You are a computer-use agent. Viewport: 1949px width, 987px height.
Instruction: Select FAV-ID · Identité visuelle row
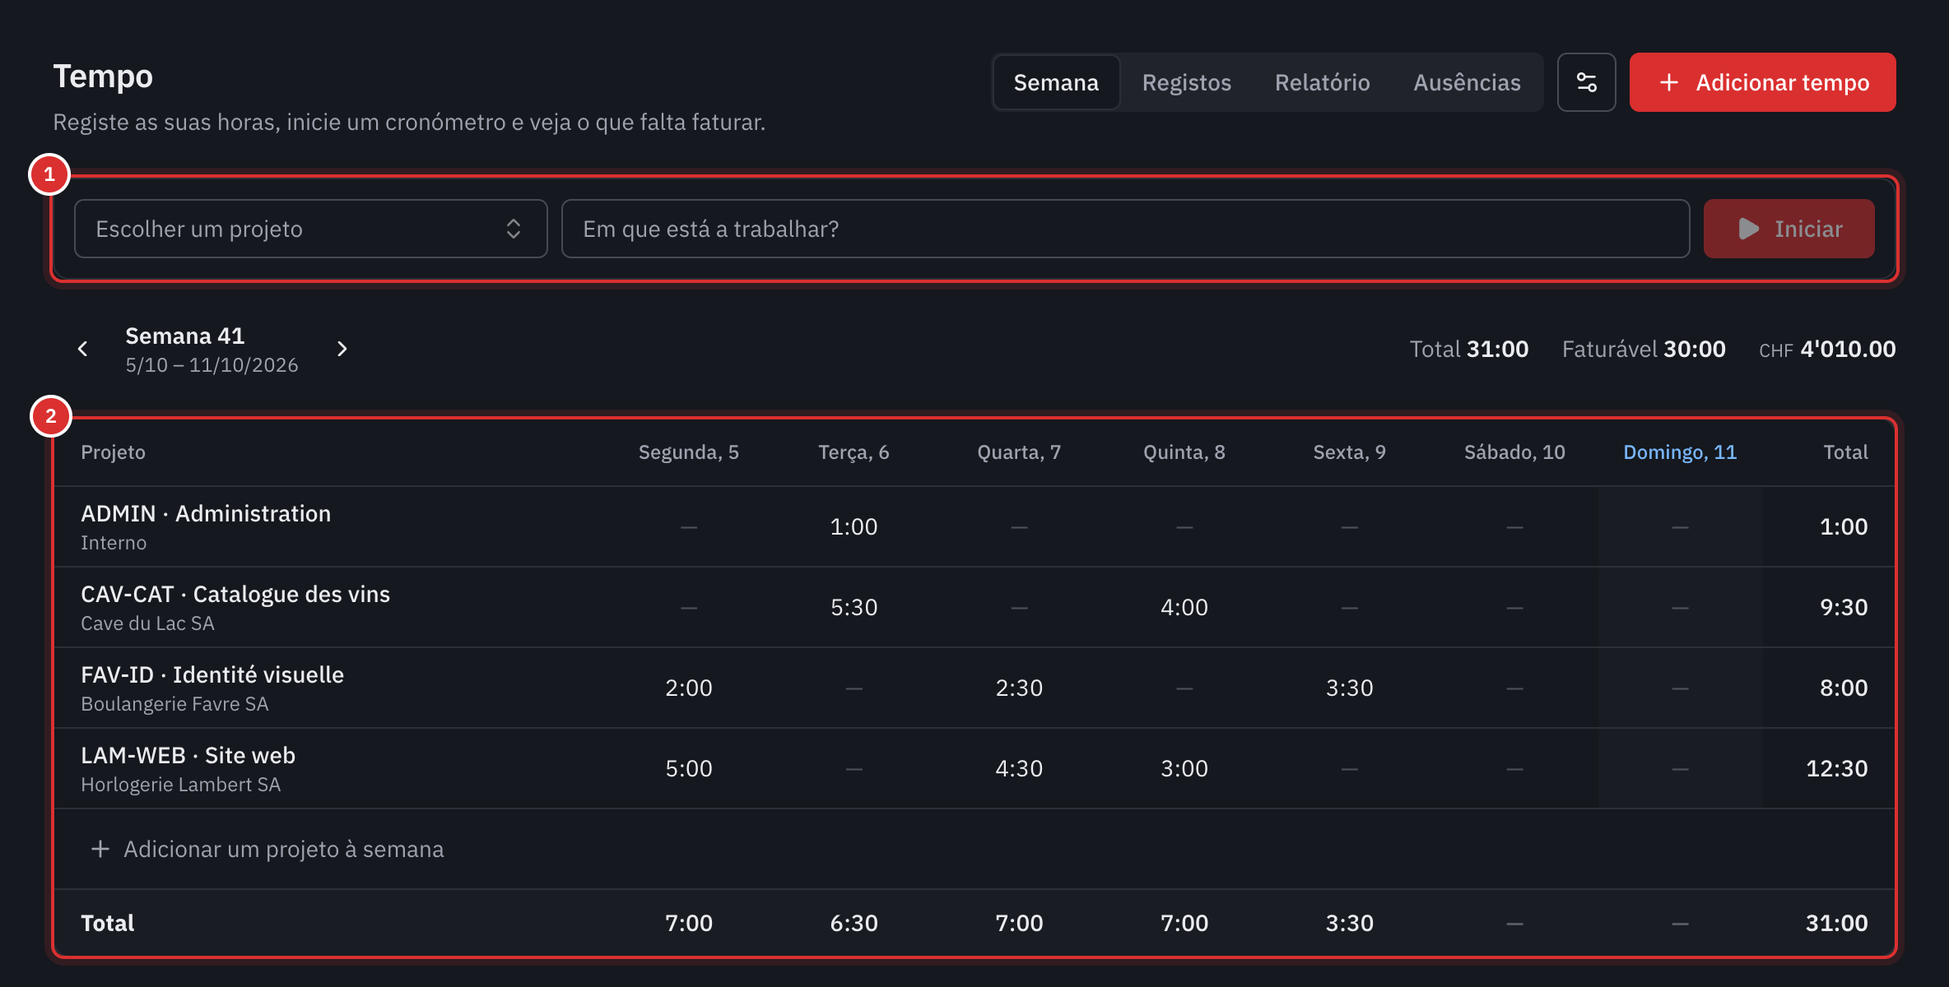[974, 688]
